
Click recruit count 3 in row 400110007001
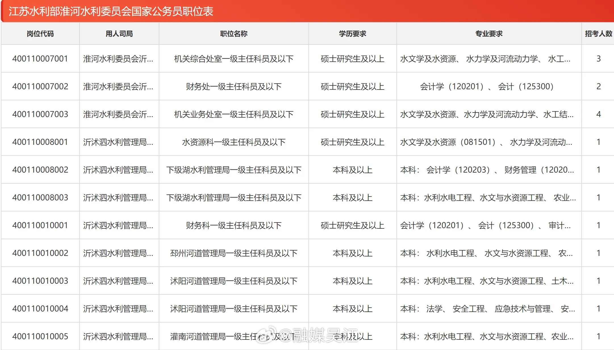(x=598, y=59)
